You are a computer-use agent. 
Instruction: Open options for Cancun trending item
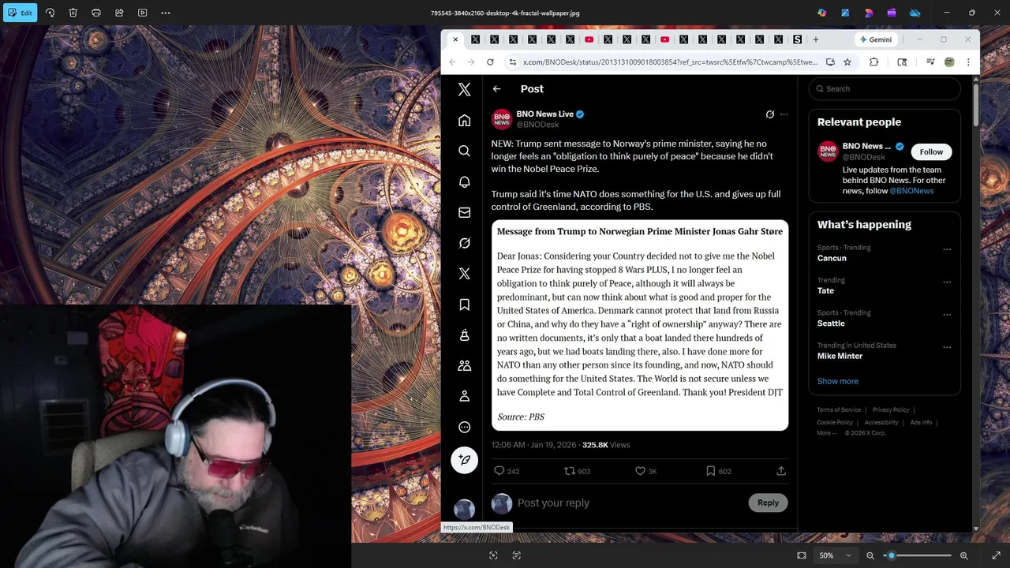947,249
